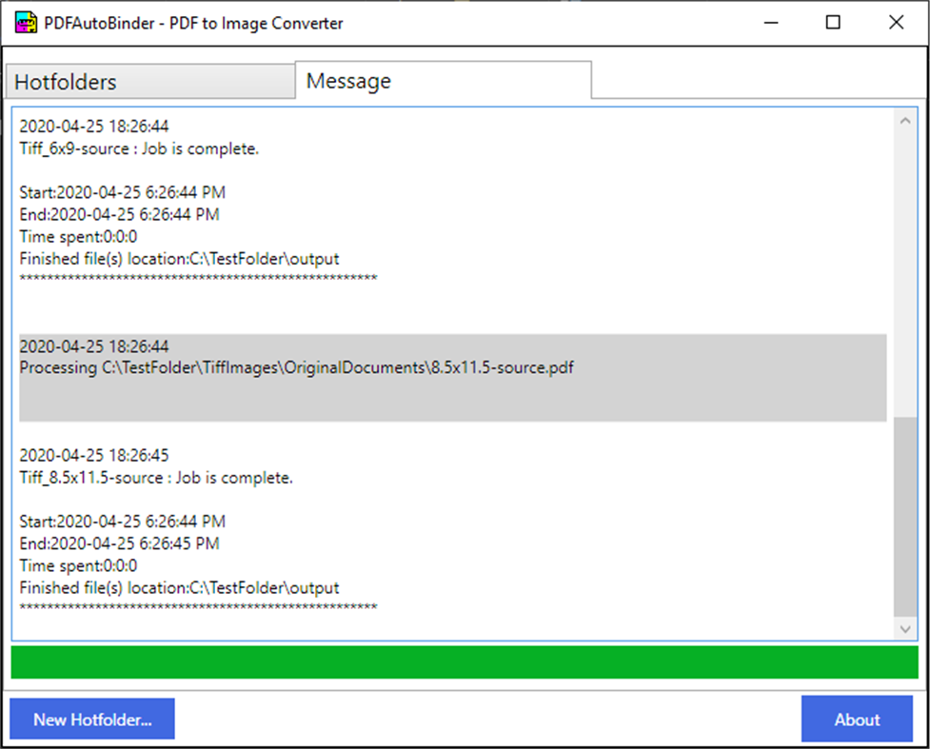Click the Finished file location output path text
The height and width of the screenshot is (749, 930).
tap(181, 258)
